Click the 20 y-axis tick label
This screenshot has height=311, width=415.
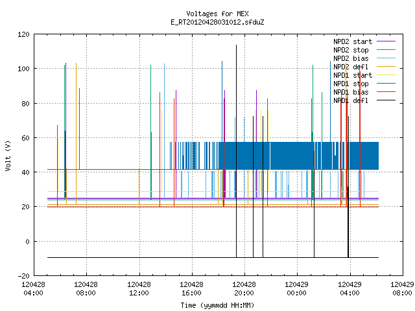[x=25, y=207]
